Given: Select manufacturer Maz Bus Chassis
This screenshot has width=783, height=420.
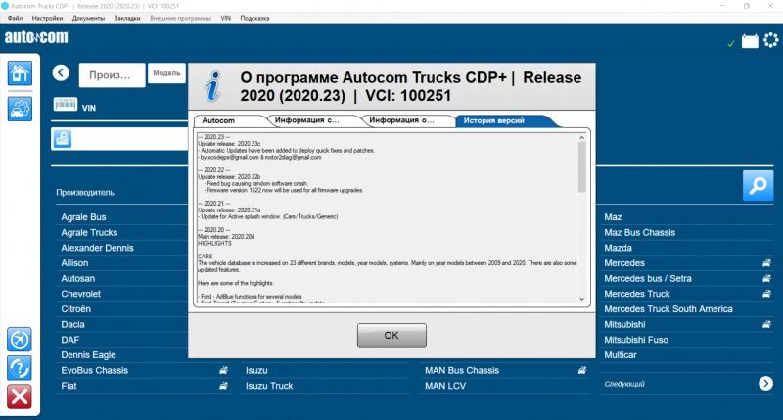Looking at the screenshot, I should [640, 232].
